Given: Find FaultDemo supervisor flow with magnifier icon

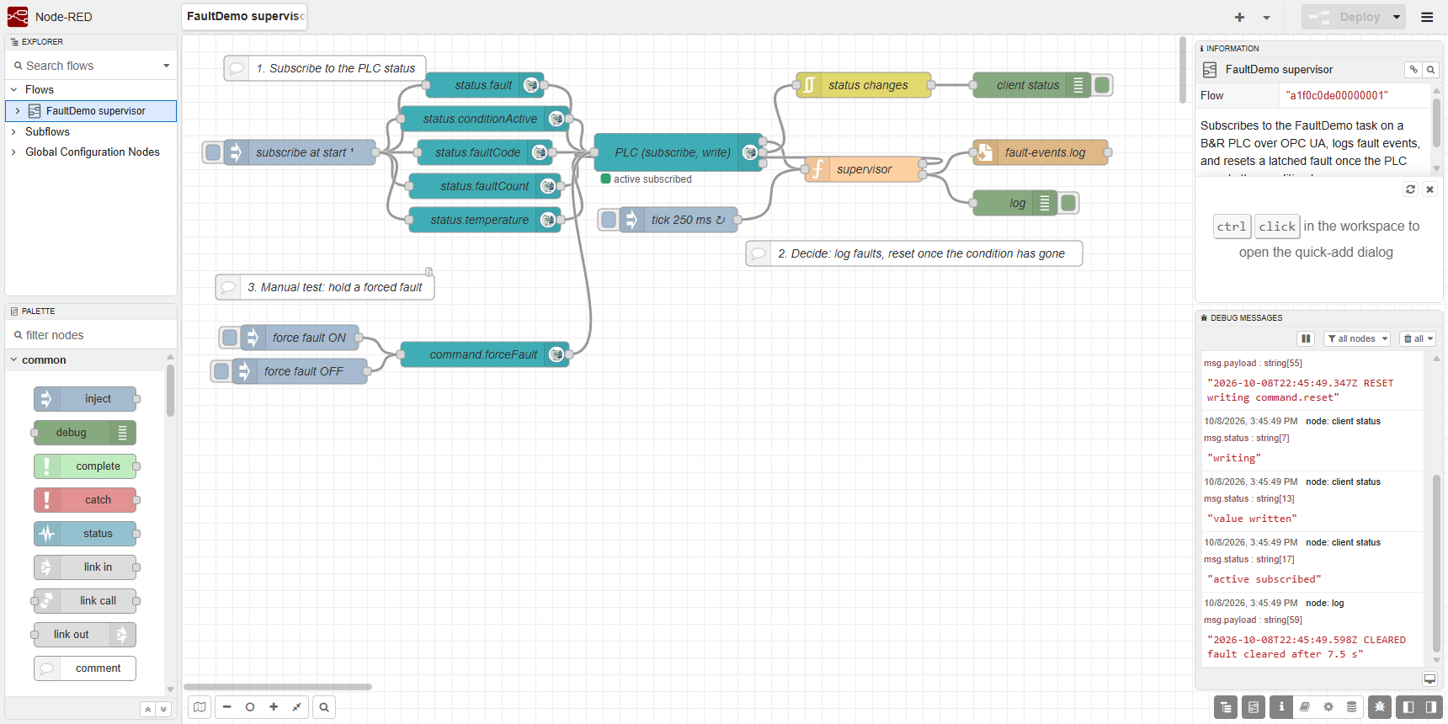Looking at the screenshot, I should (x=1430, y=70).
